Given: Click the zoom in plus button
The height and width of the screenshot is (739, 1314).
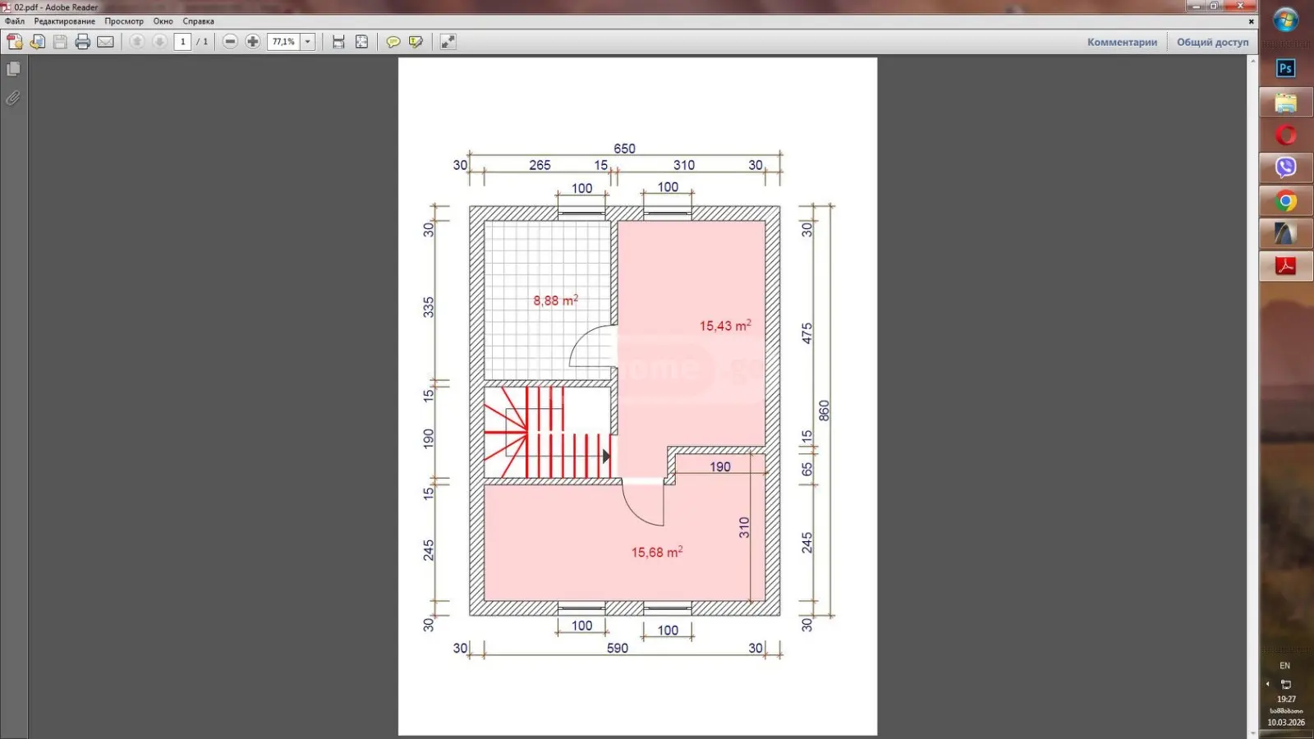Looking at the screenshot, I should [x=253, y=42].
